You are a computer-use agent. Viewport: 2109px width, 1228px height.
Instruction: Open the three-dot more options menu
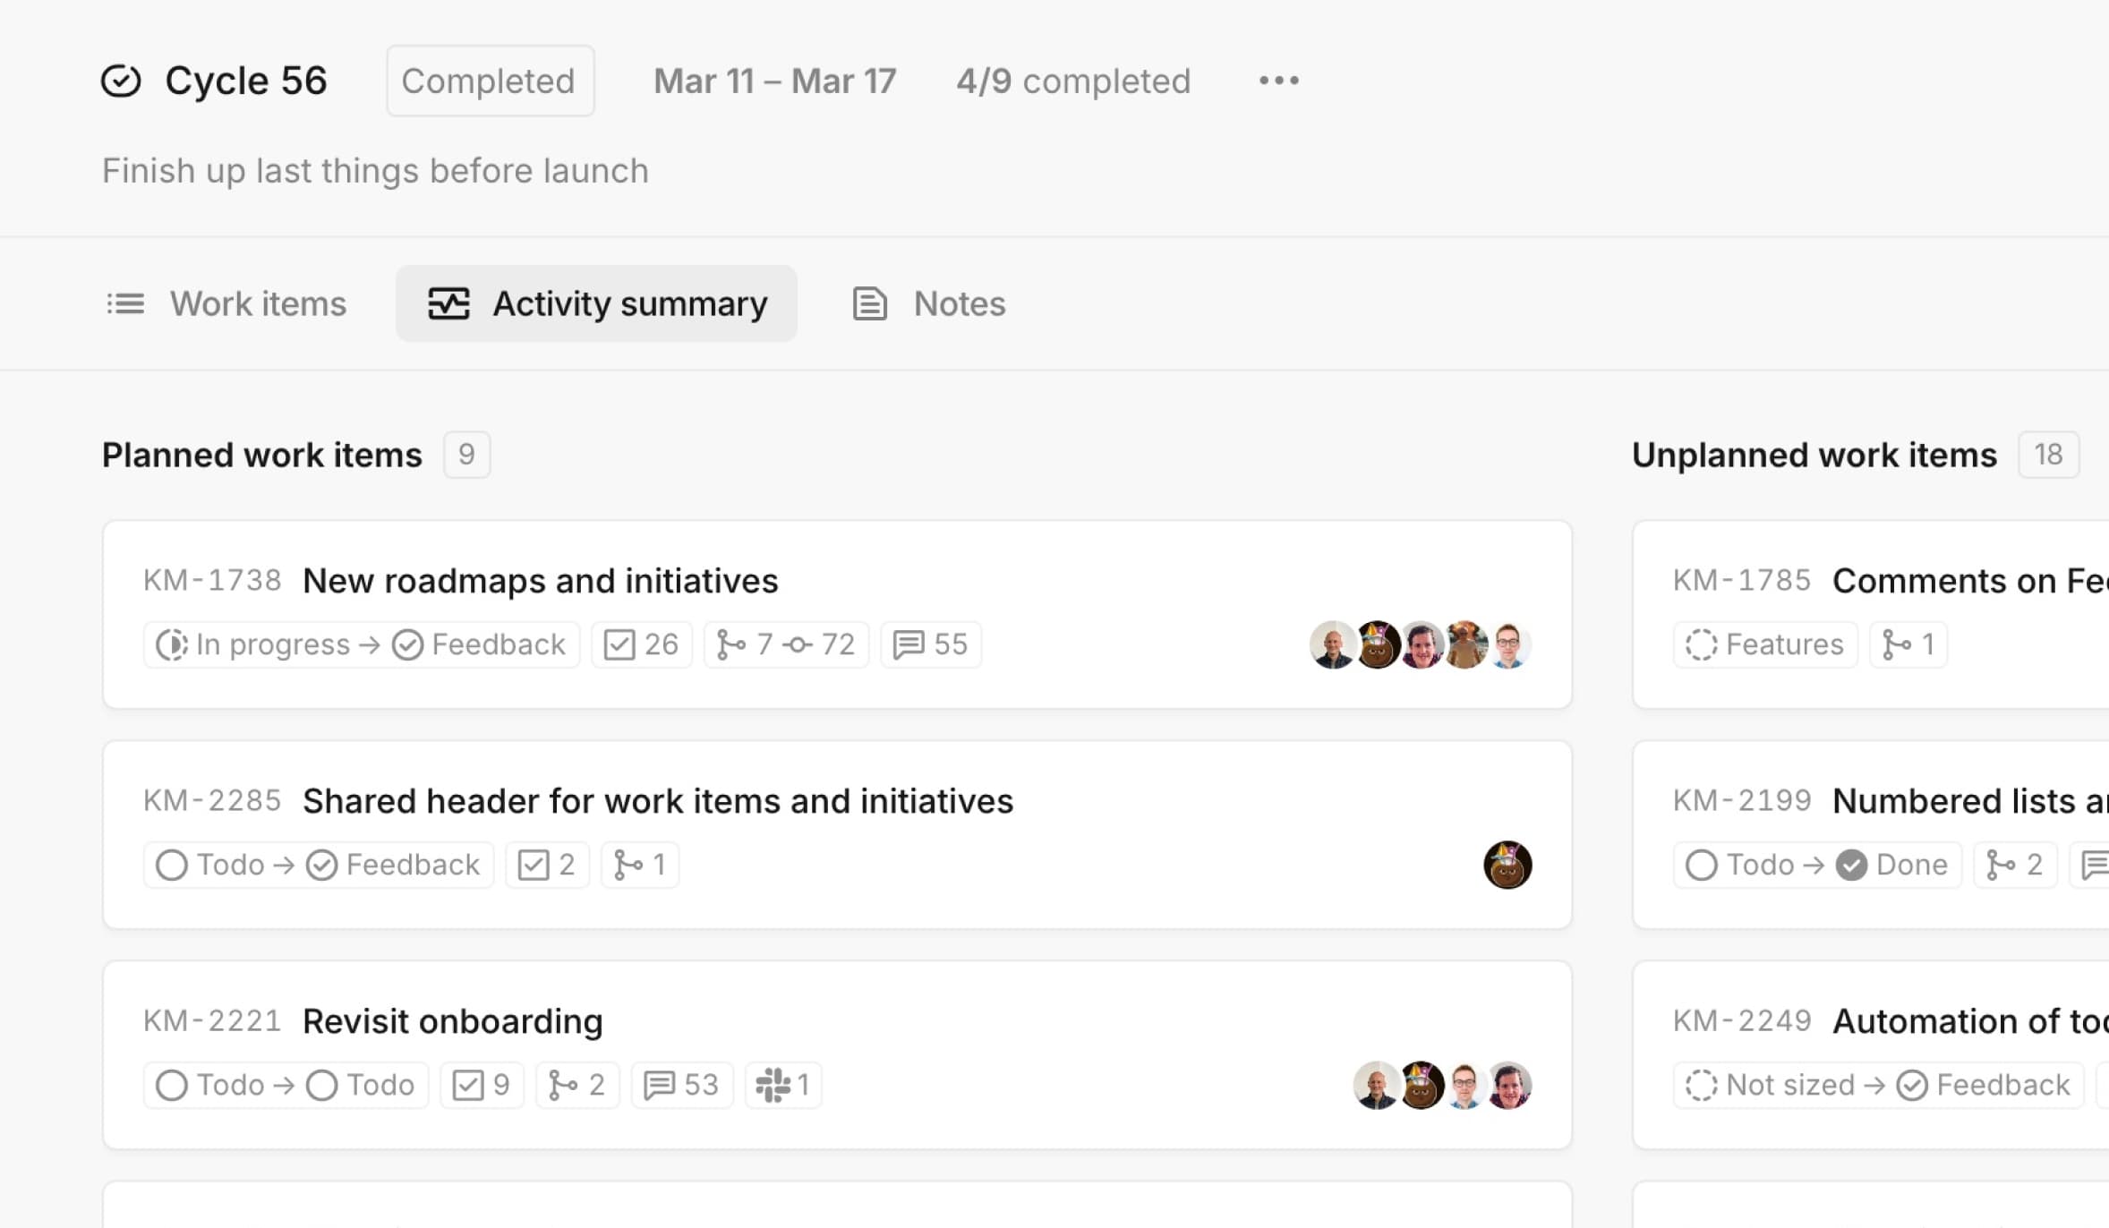1278,81
